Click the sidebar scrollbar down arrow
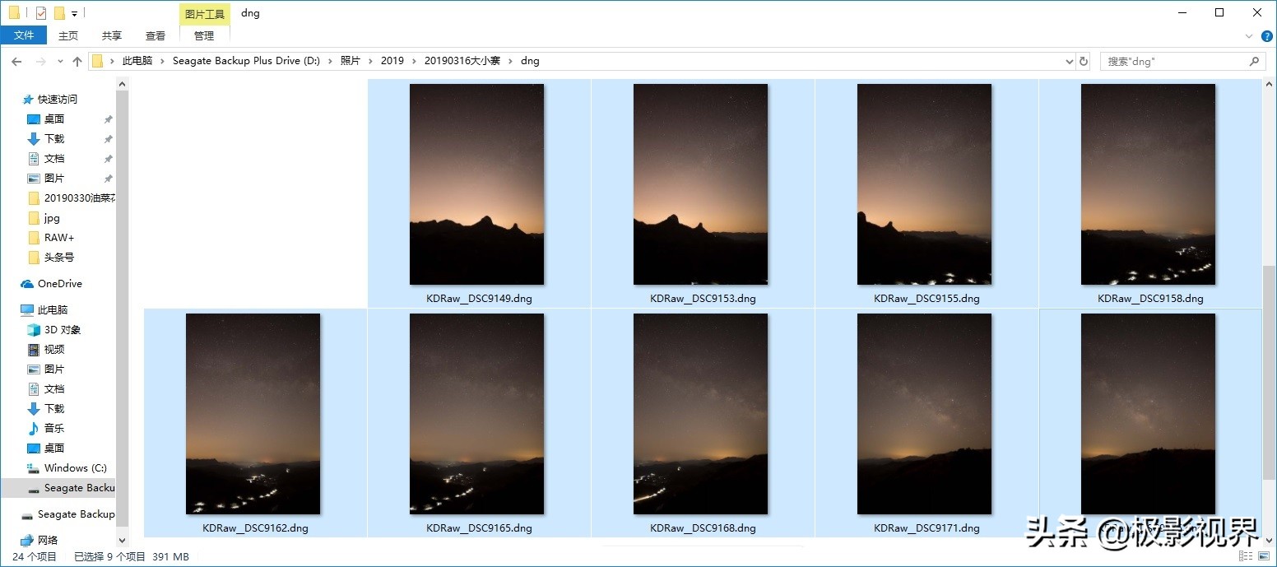The image size is (1277, 567). click(123, 541)
